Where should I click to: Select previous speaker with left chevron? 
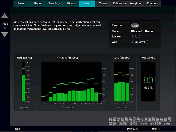tap(132, 36)
